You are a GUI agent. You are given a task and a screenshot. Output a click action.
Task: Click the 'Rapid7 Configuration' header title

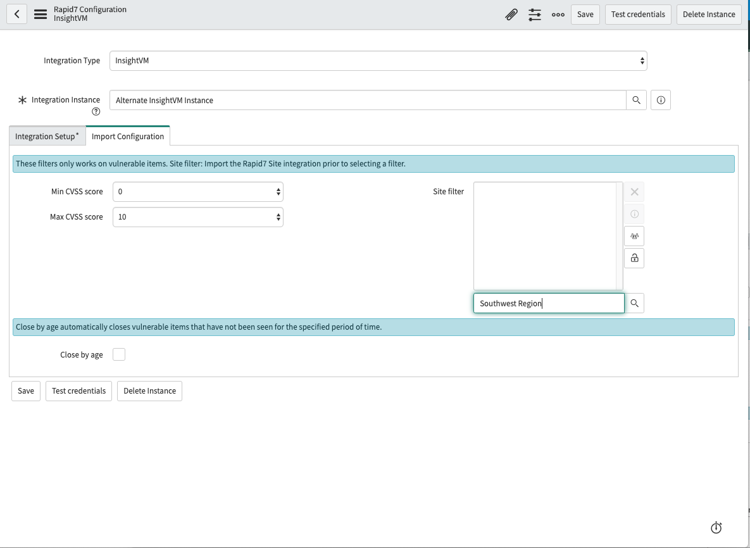90,9
